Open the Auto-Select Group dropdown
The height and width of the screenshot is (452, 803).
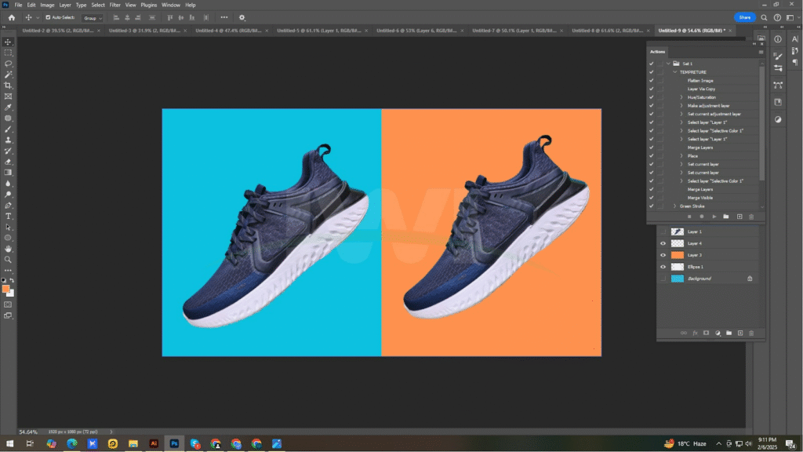[x=93, y=18]
